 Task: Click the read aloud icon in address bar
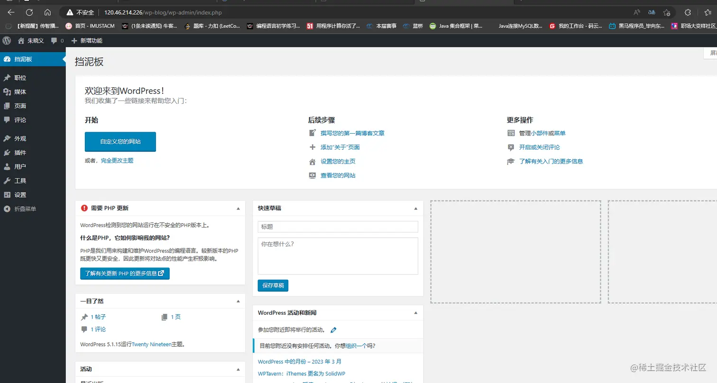tap(636, 12)
